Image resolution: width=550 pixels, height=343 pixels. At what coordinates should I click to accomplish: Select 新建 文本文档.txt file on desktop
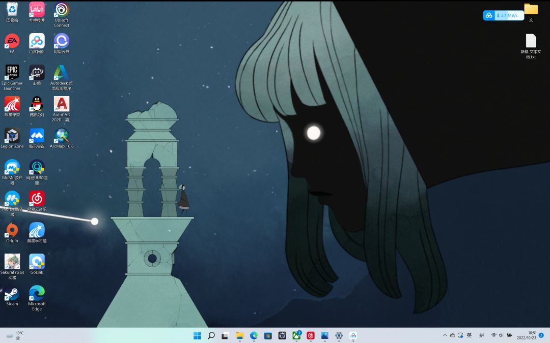click(x=531, y=46)
